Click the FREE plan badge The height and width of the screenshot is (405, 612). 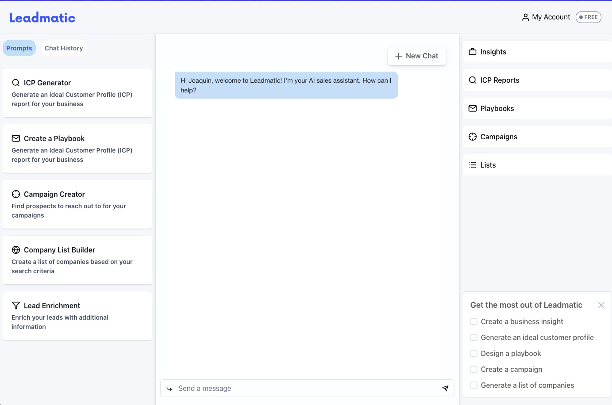click(589, 17)
